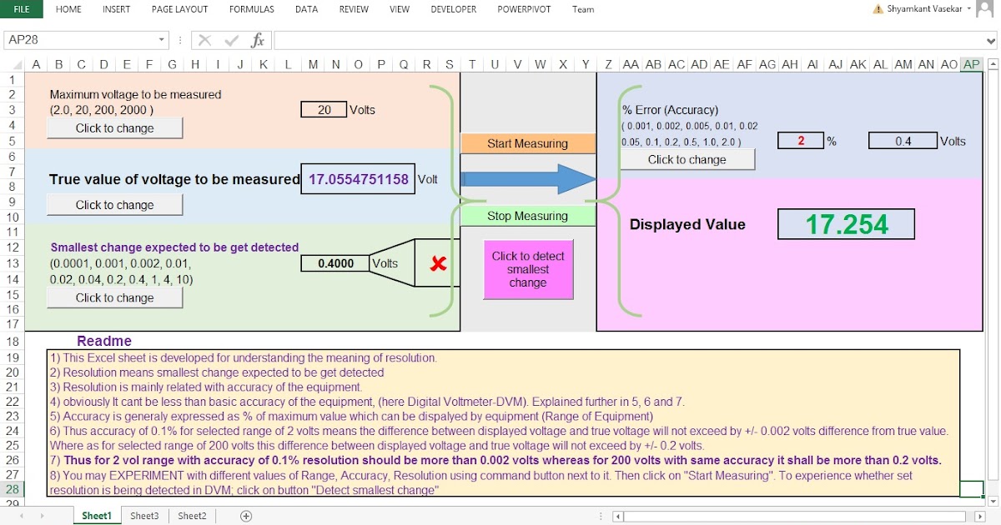Click the pink 'Click to detect smallest change' button
1001x525 pixels.
point(527,268)
